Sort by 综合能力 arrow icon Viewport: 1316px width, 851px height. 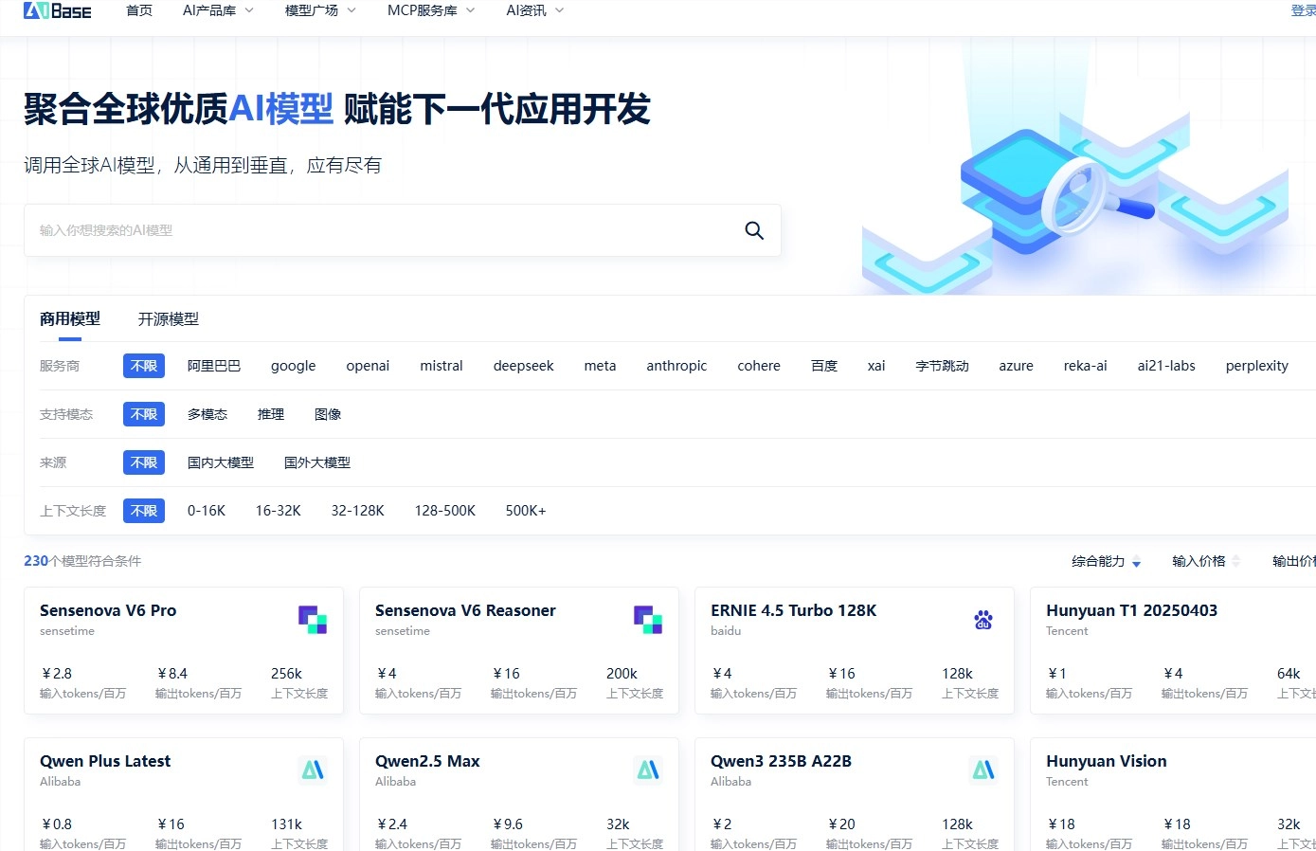click(x=1136, y=563)
